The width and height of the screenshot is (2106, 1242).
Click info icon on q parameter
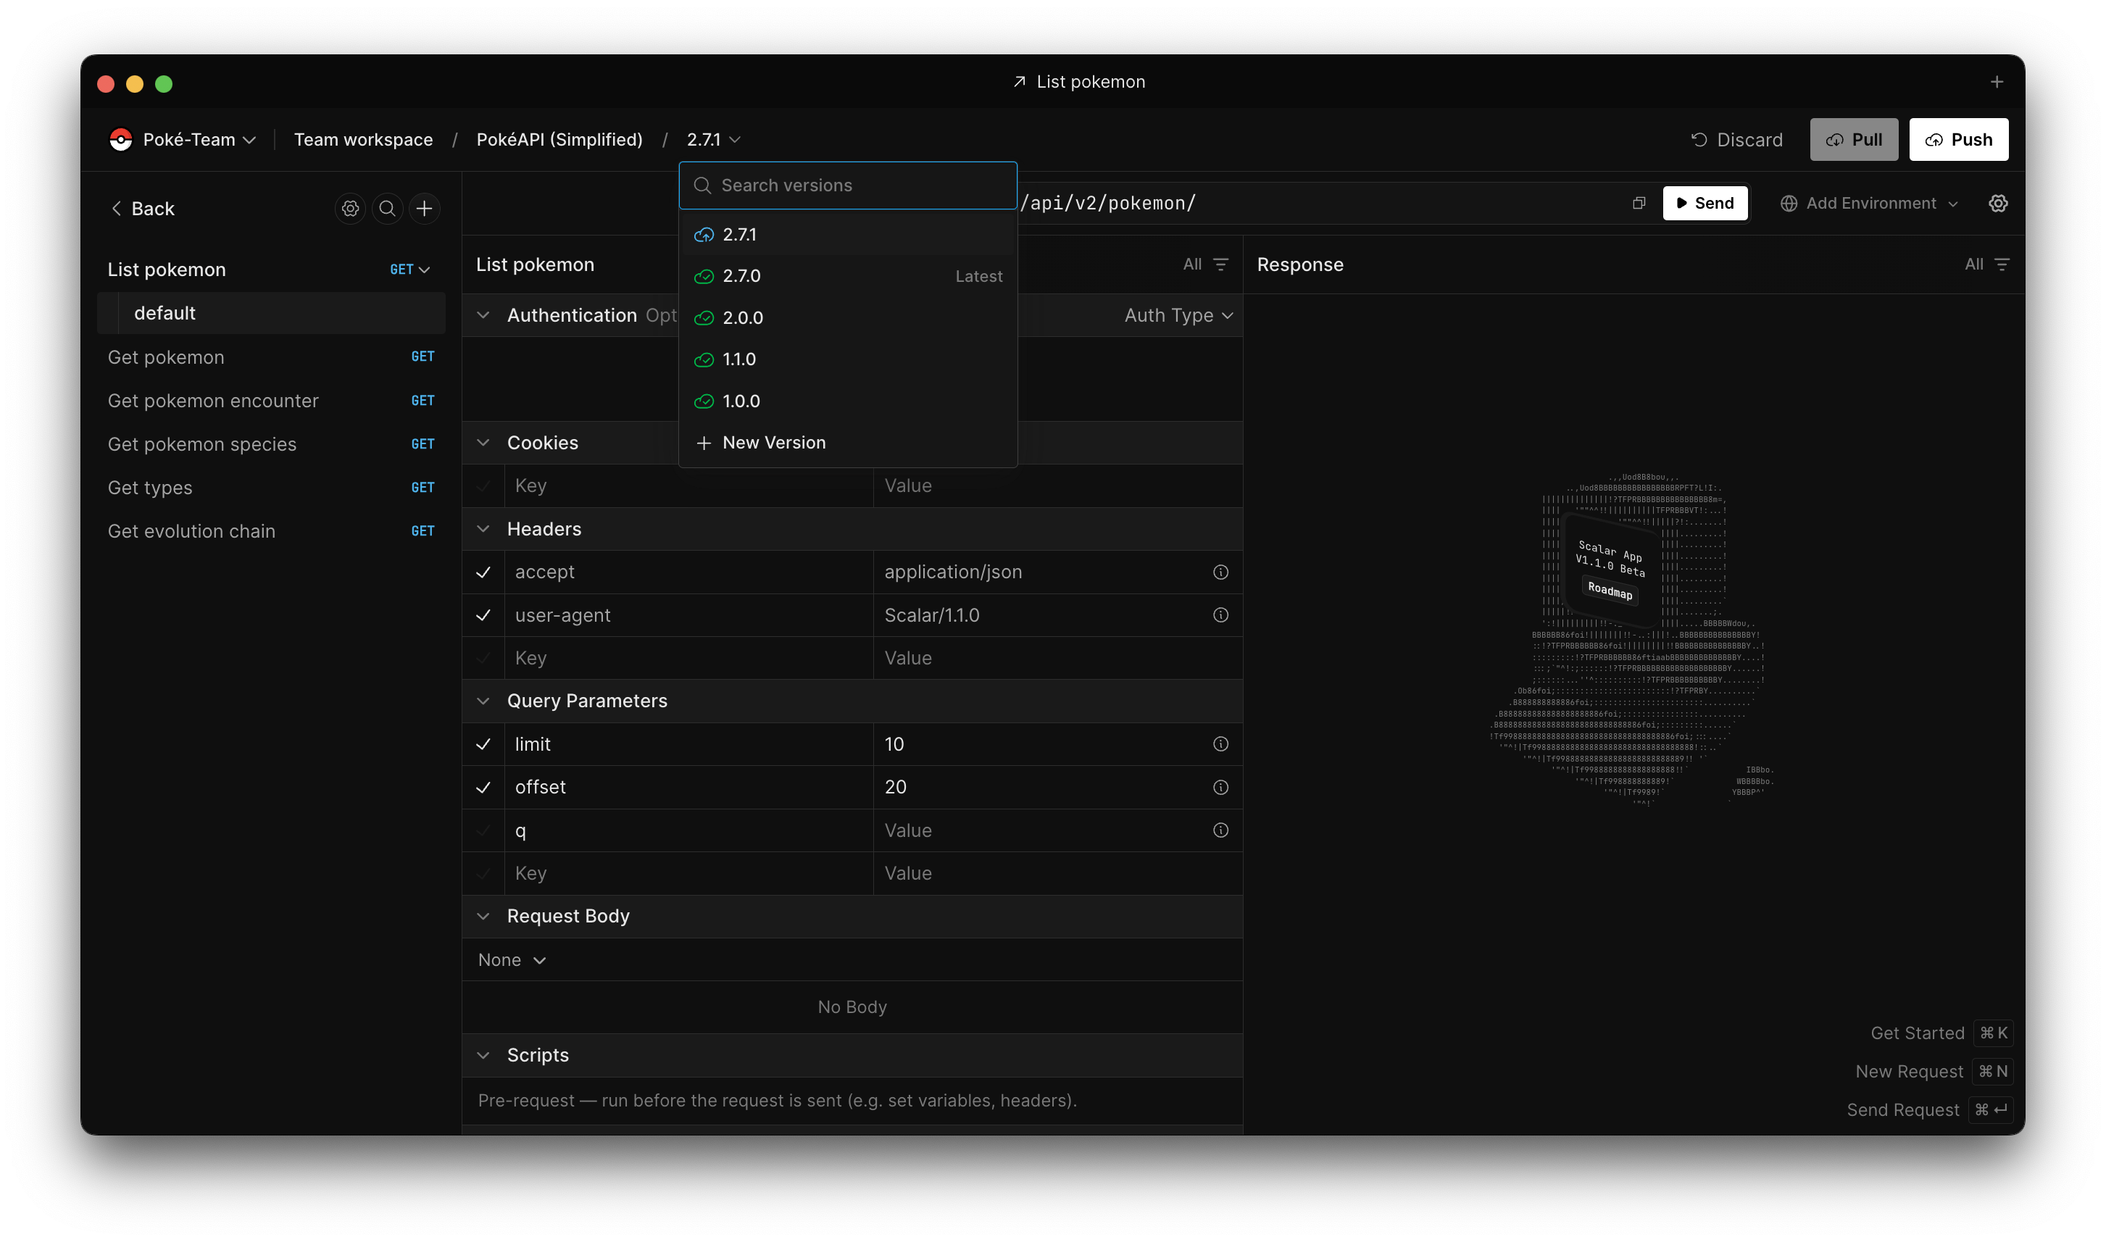coord(1220,830)
